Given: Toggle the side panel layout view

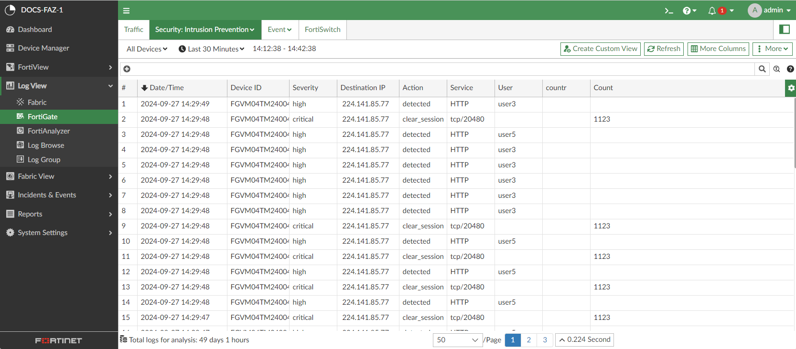Looking at the screenshot, I should 784,30.
